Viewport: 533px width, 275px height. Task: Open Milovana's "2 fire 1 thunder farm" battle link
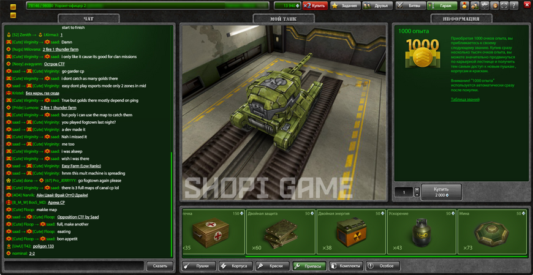click(61, 49)
